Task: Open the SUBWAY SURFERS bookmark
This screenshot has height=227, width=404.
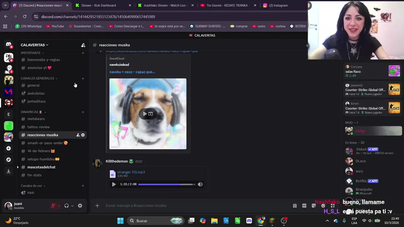Action: point(207,26)
